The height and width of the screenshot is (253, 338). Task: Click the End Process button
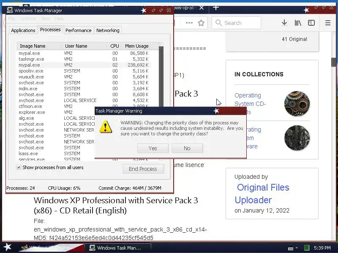click(x=143, y=169)
